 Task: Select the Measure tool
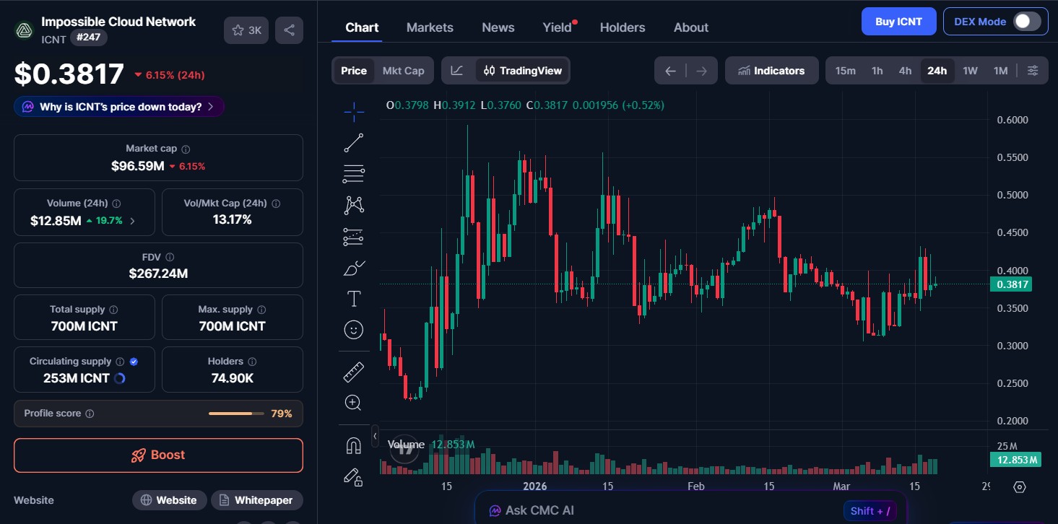(x=353, y=371)
